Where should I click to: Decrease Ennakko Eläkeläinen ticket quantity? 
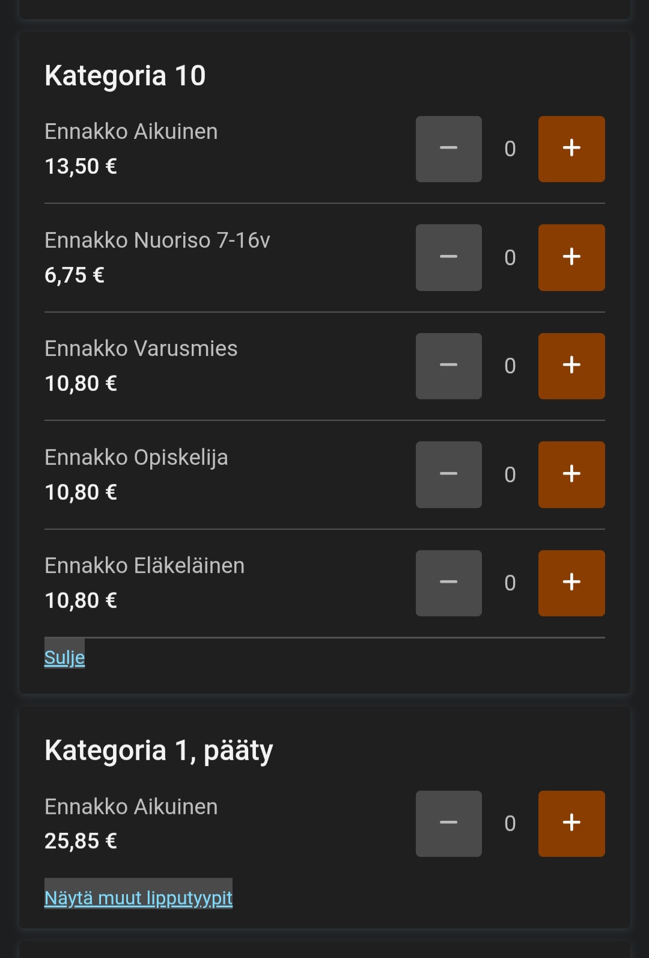pos(448,583)
